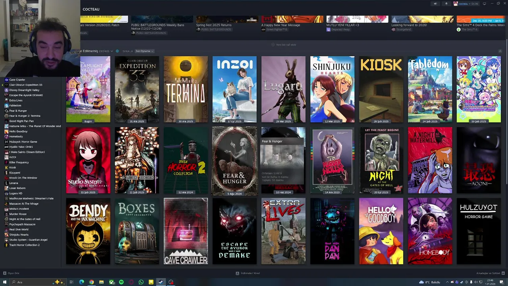Open the Boxes Lost Fragments cover
The width and height of the screenshot is (508, 286).
point(137,231)
